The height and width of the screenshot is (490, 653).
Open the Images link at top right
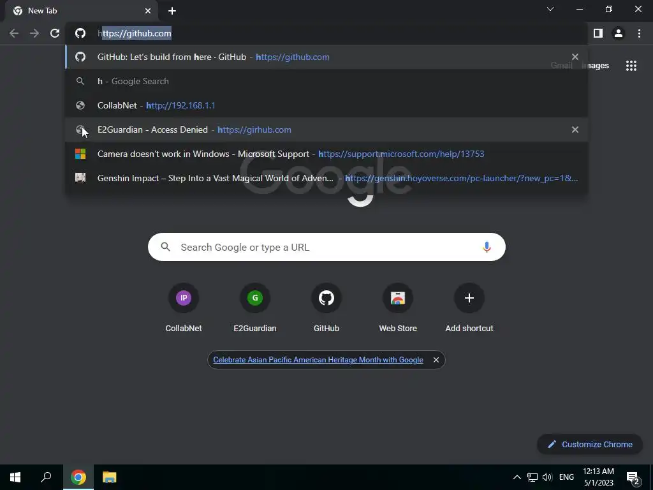(595, 66)
